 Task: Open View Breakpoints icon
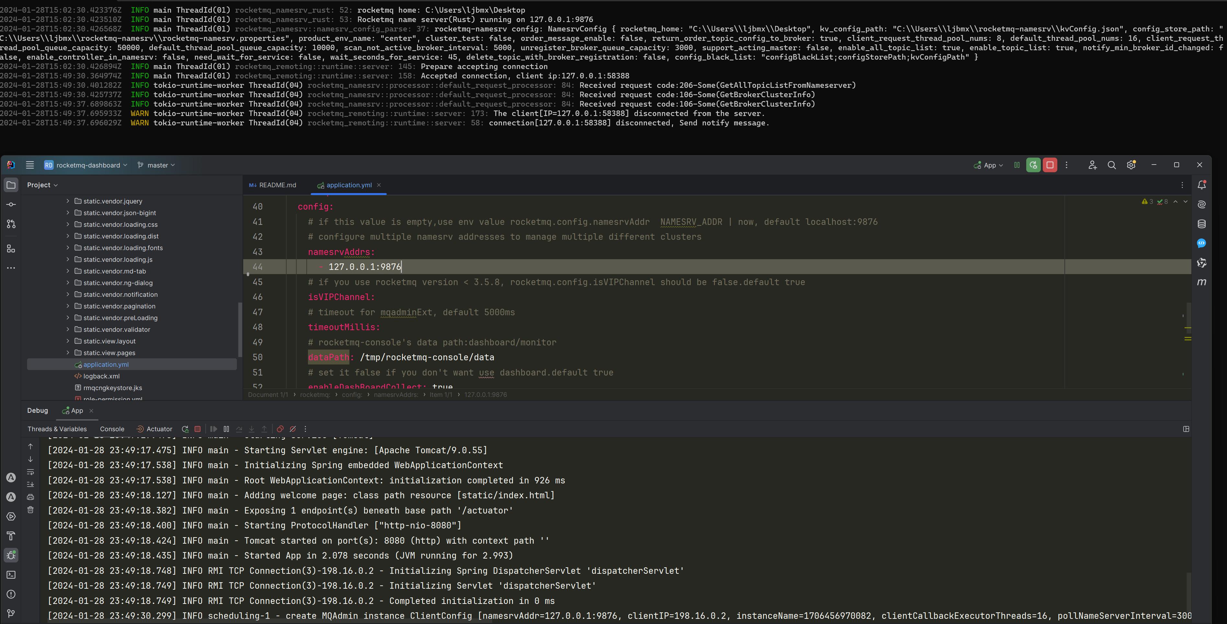(280, 429)
